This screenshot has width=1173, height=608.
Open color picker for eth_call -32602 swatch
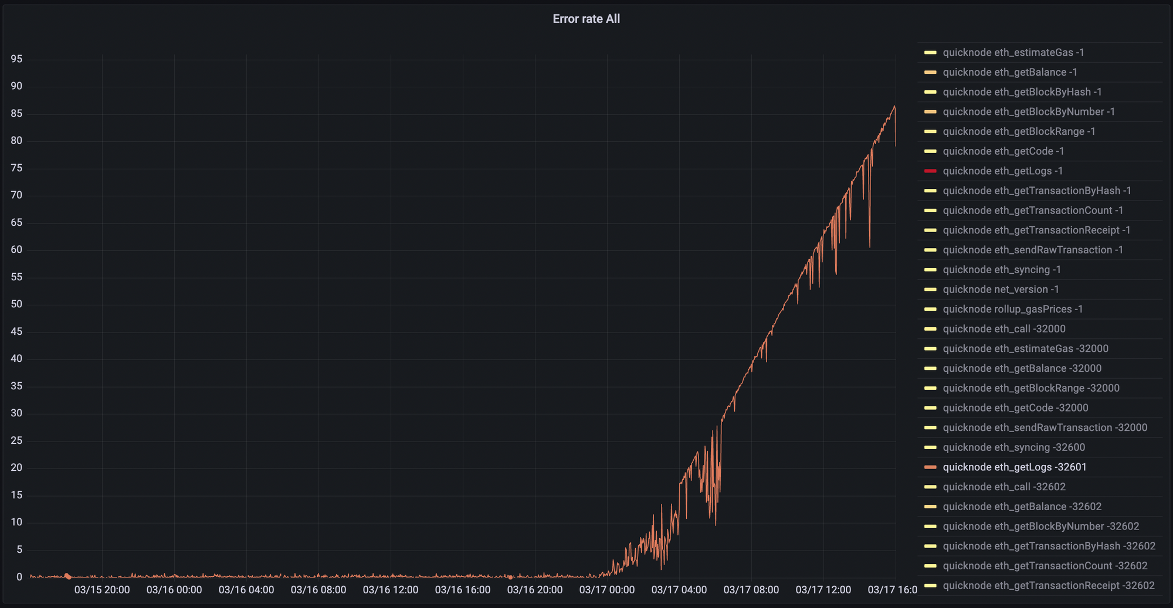930,487
